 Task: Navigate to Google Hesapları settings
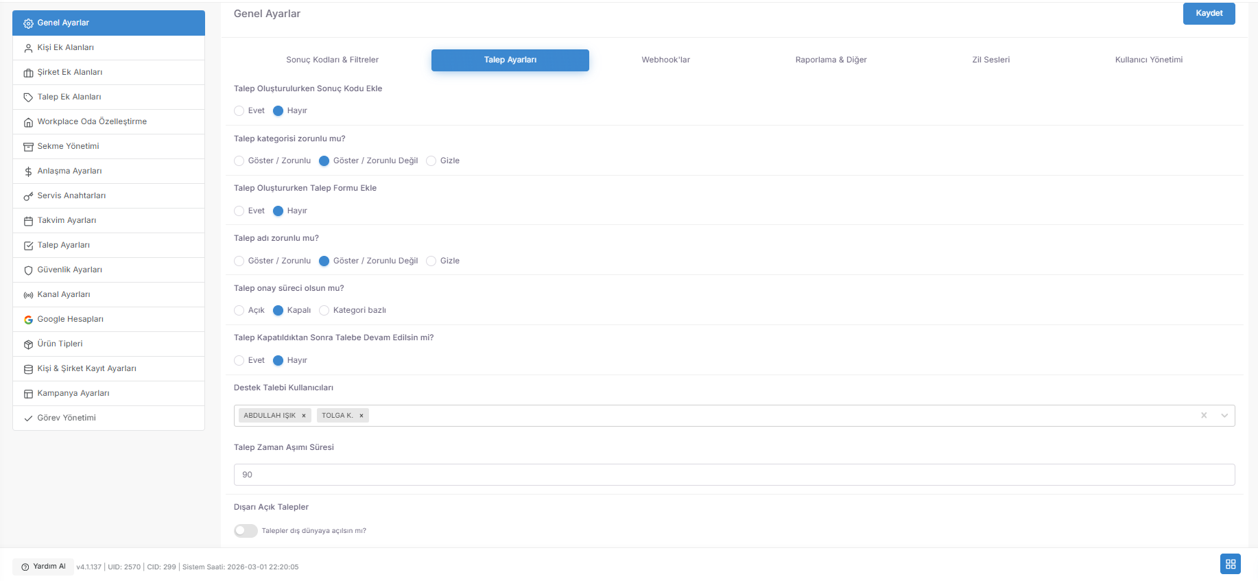coord(108,320)
